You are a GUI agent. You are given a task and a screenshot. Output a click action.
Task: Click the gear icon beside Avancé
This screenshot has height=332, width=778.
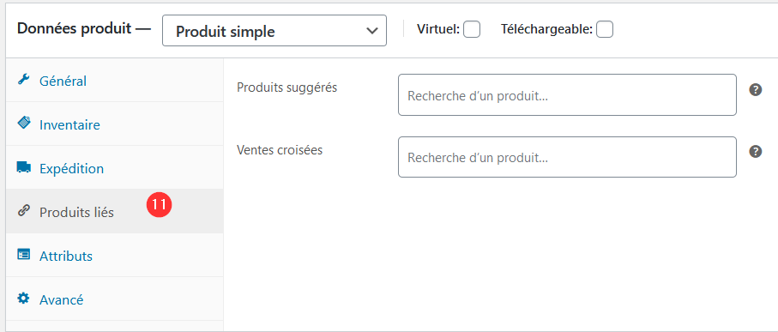(23, 299)
